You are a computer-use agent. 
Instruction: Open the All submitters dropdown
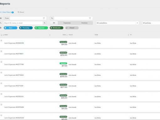pos(117,23)
